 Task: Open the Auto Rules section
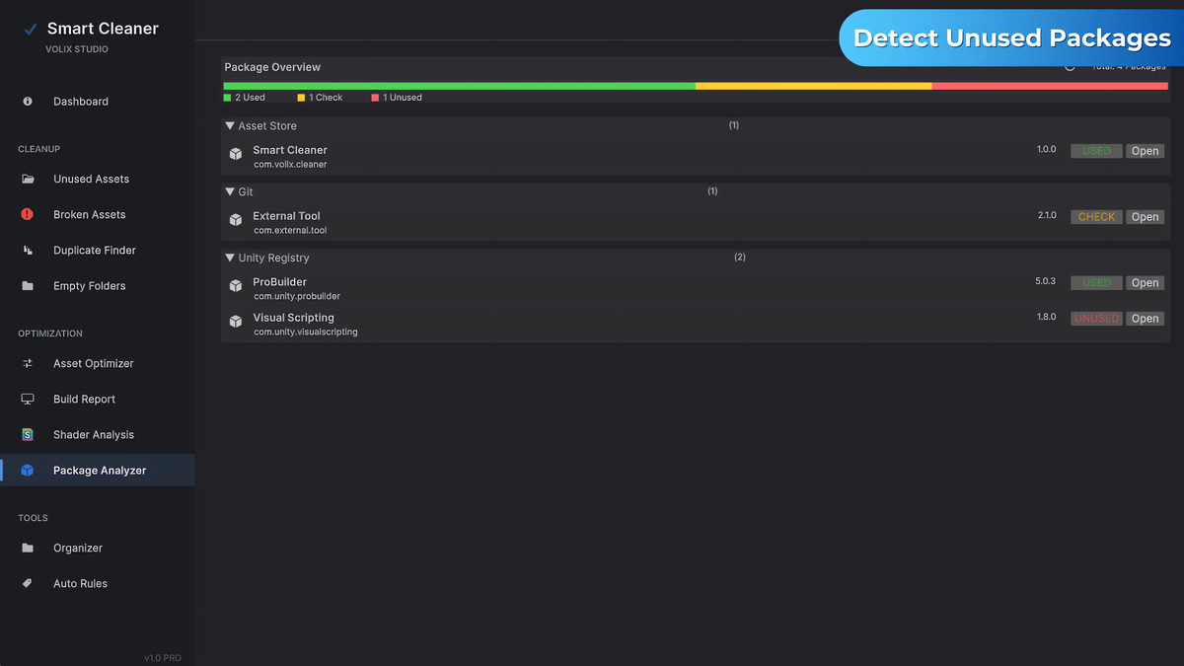(x=78, y=583)
